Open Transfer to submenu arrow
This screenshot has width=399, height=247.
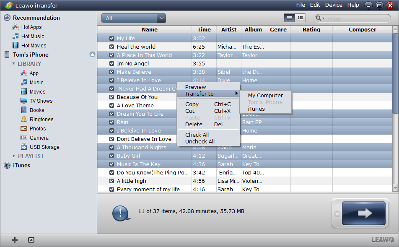coord(236,94)
